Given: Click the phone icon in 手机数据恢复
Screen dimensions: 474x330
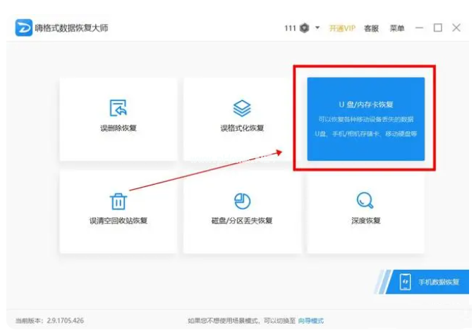Looking at the screenshot, I should pyautogui.click(x=406, y=282).
